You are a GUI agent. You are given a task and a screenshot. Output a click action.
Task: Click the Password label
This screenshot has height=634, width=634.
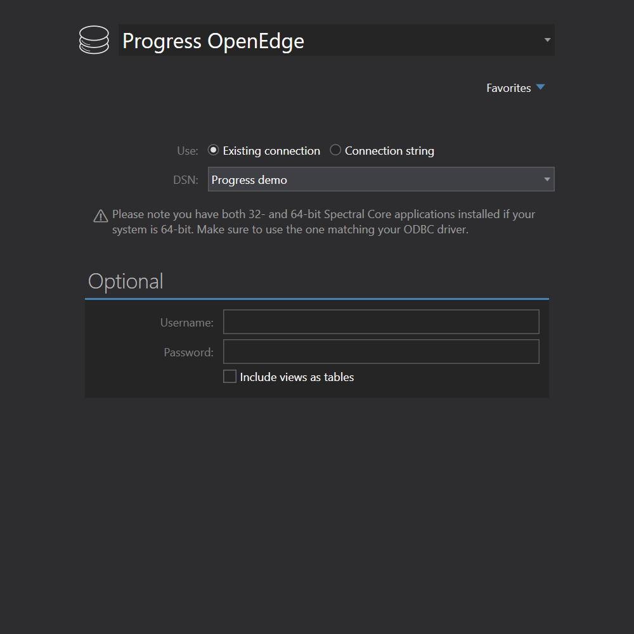click(x=188, y=353)
